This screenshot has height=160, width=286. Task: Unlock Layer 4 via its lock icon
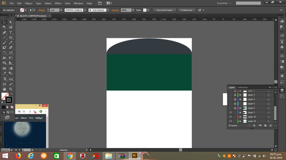(x=235, y=100)
